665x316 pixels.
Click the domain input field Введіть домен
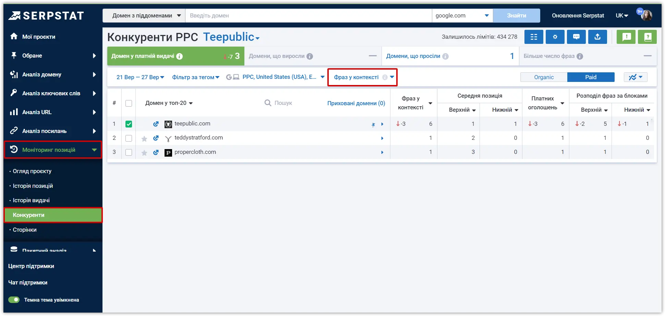(x=309, y=15)
